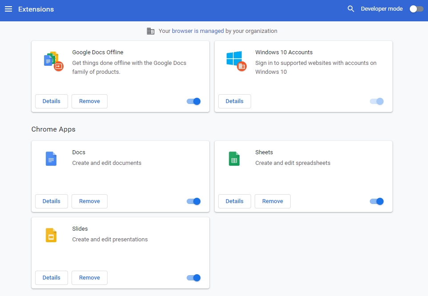Click the 'Windows 10 Accounts' extension name
This screenshot has height=296, width=428.
tap(284, 52)
